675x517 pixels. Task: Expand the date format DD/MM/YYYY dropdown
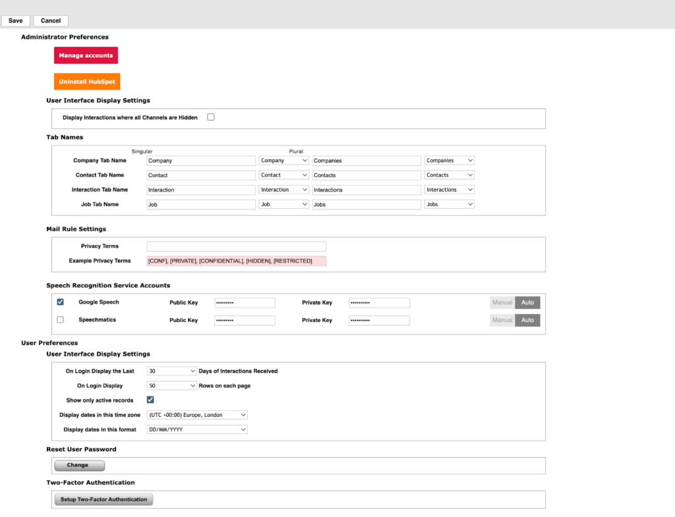pos(197,429)
